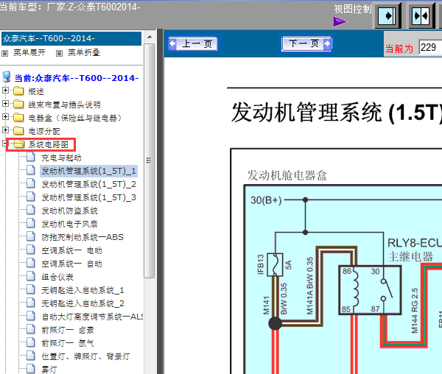Screen dimensions: 442x374
Task: Click the computer icon of root node
Action: (x=6, y=77)
